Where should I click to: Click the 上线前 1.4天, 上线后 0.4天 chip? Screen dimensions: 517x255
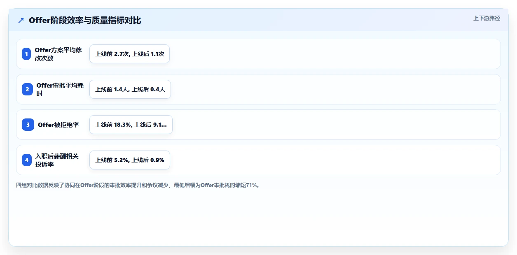tap(130, 89)
